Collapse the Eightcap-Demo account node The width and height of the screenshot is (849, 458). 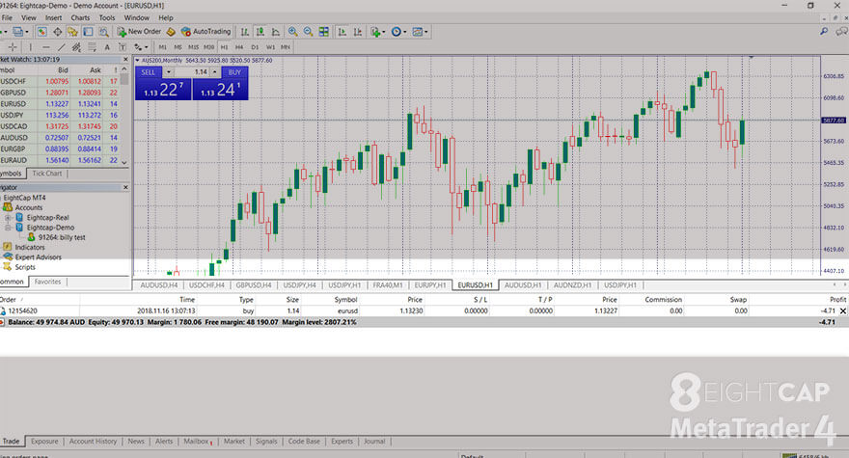[8, 228]
